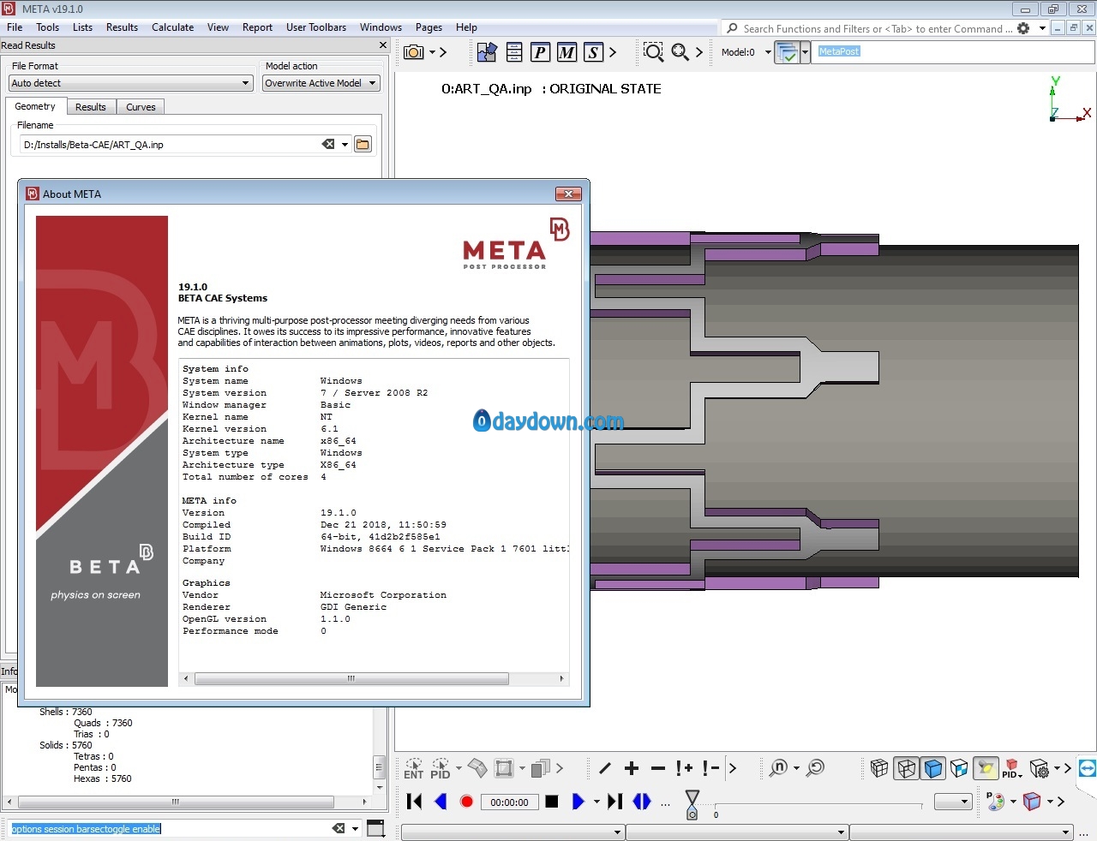Screen dimensions: 1097x841
Task: Click the camera snapshot icon
Action: coord(414,52)
